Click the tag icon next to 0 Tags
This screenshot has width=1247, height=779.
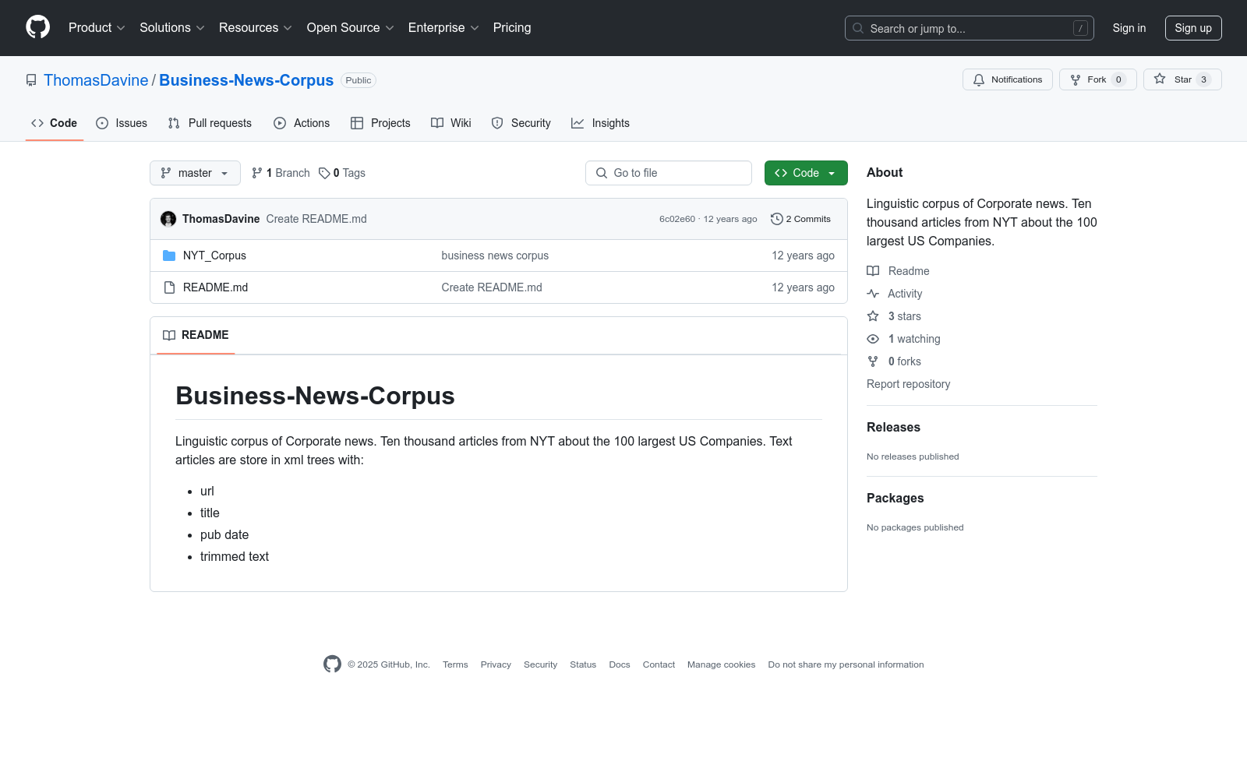[x=324, y=173]
